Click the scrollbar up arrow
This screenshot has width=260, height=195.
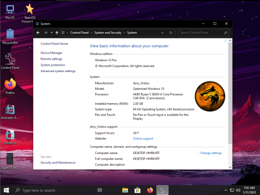click(230, 40)
